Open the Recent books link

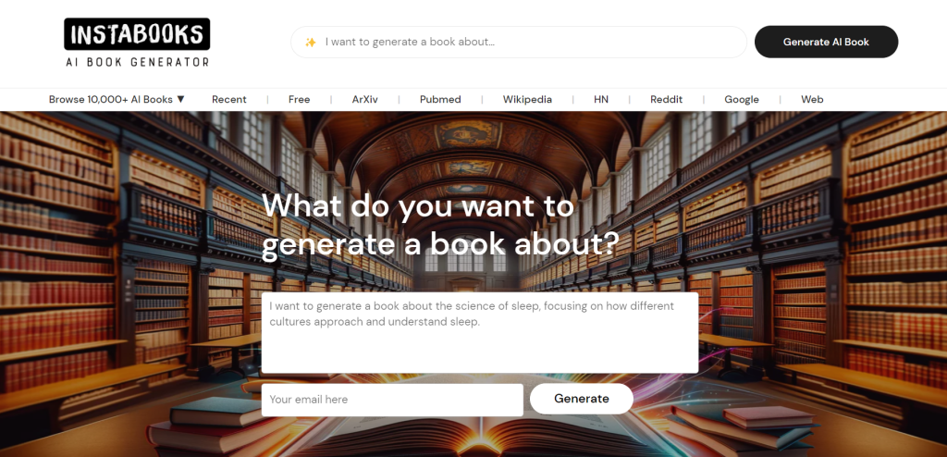(x=229, y=100)
